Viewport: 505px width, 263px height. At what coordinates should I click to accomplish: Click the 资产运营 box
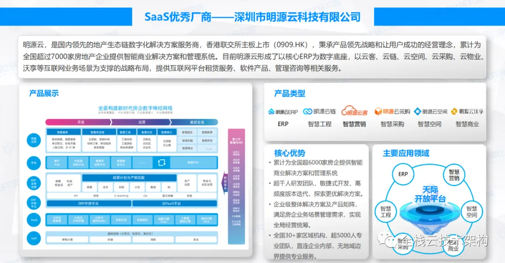(x=187, y=183)
